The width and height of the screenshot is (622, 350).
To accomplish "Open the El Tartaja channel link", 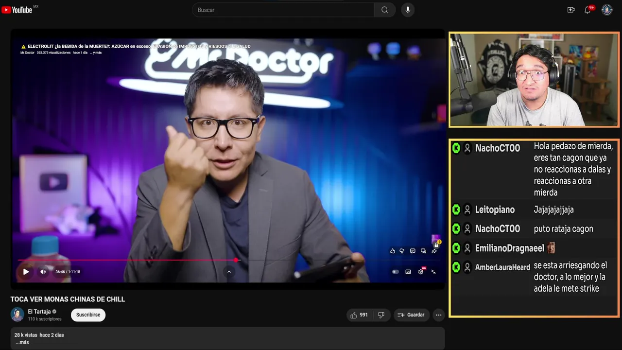I will [39, 312].
